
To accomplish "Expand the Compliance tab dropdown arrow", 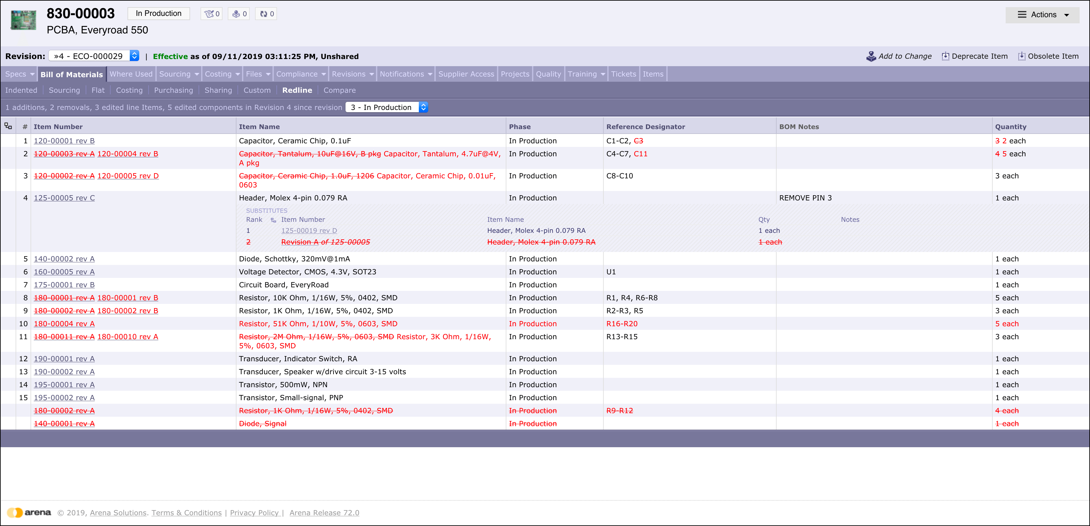I will (x=324, y=74).
